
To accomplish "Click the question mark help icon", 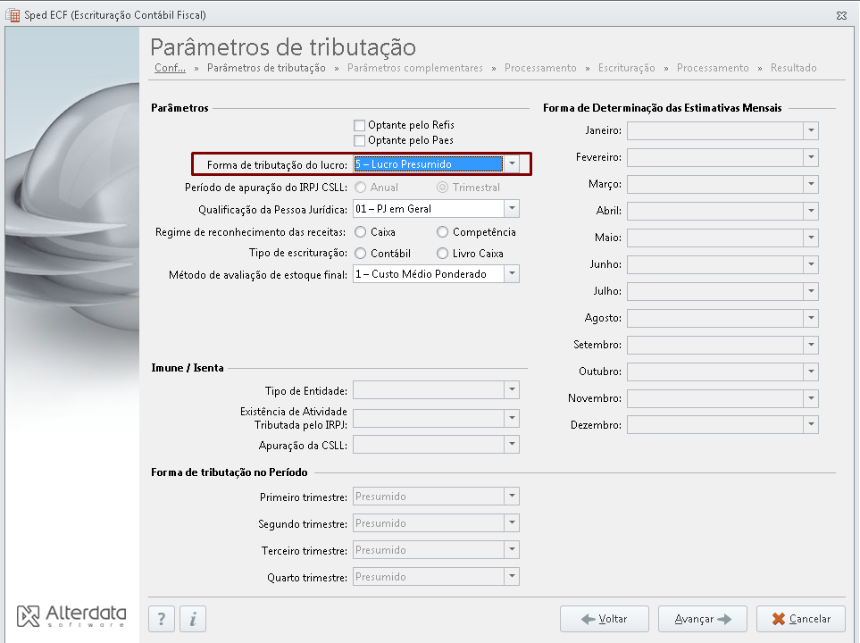I will (162, 619).
